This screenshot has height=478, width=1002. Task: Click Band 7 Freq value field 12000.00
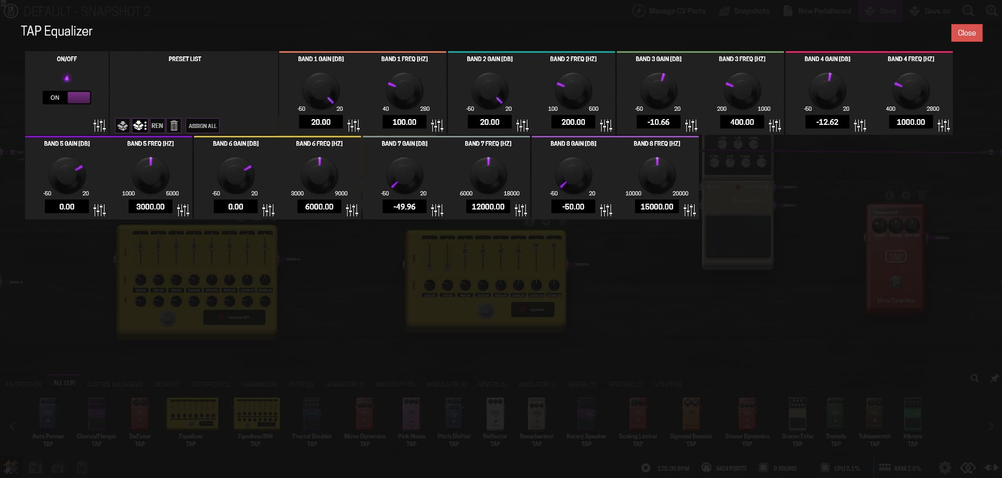488,207
